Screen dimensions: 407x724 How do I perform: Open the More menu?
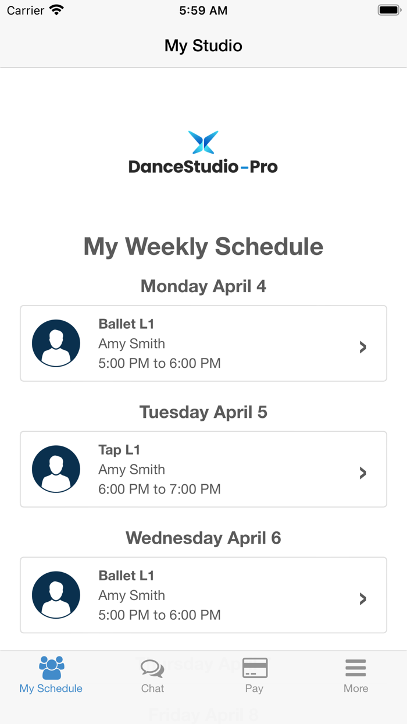click(x=355, y=675)
